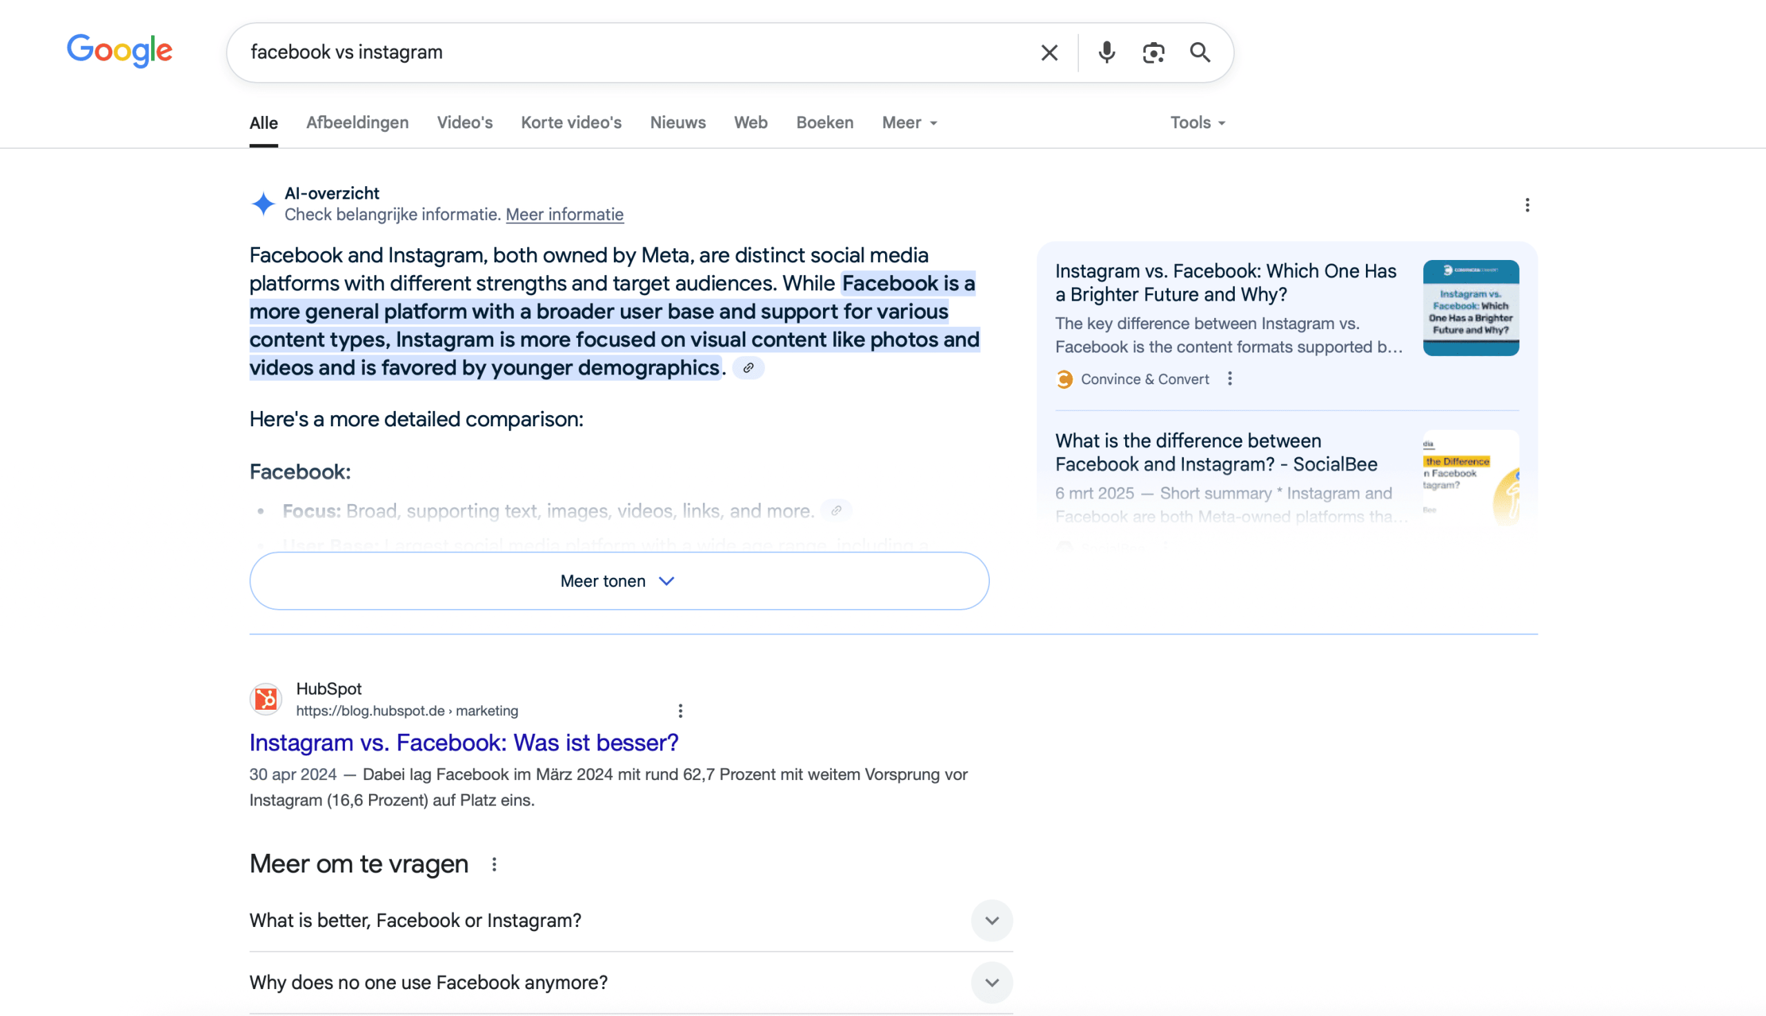The image size is (1766, 1016).
Task: Open 'Instagram vs. Facebook: Was ist besser?' result
Action: coord(464,742)
